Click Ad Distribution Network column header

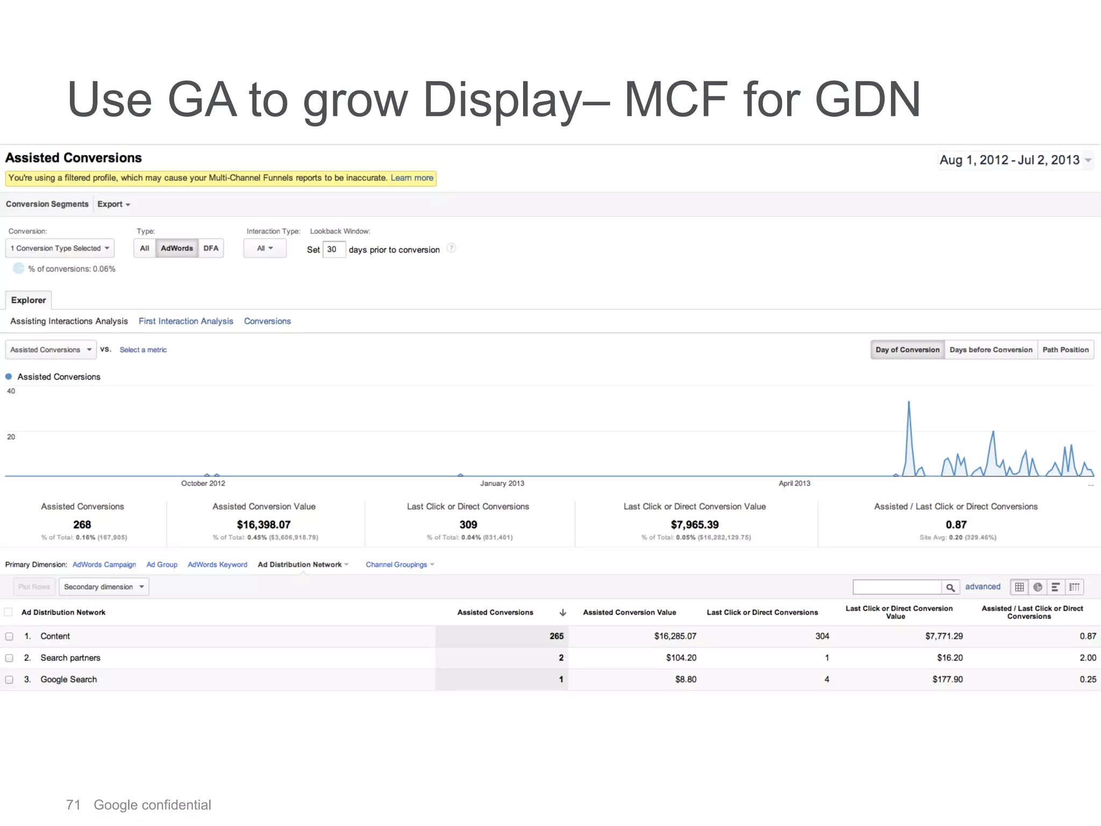pos(63,613)
